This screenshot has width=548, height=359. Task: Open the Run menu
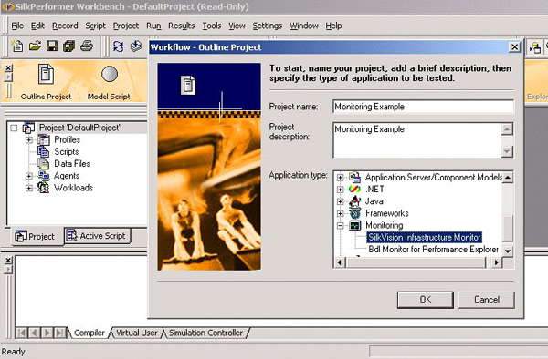pyautogui.click(x=153, y=26)
